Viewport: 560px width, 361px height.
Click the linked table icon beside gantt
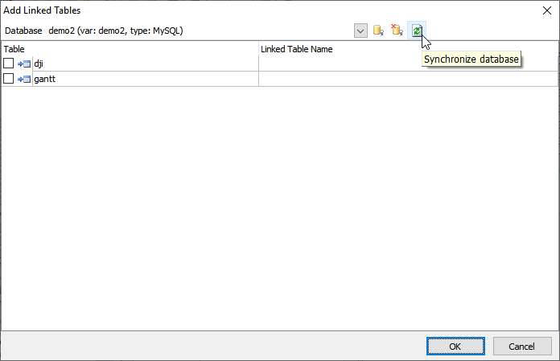(x=24, y=79)
